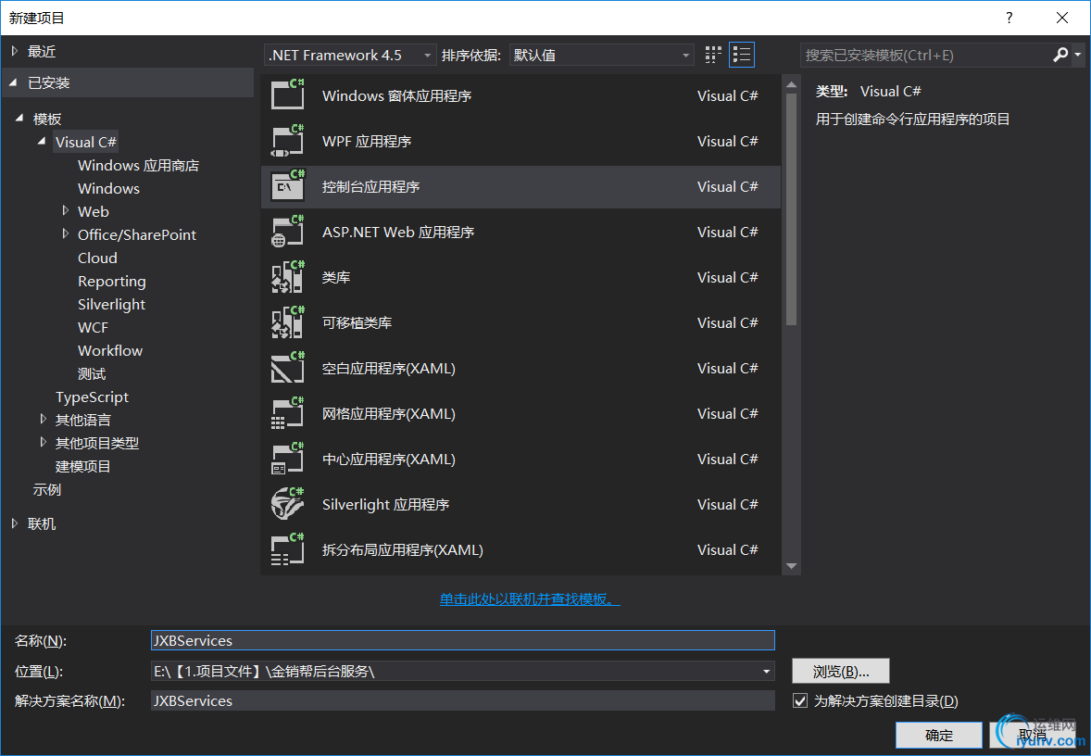The width and height of the screenshot is (1091, 756).
Task: Select the Windows 窗体应用程序 template icon
Action: [x=287, y=94]
